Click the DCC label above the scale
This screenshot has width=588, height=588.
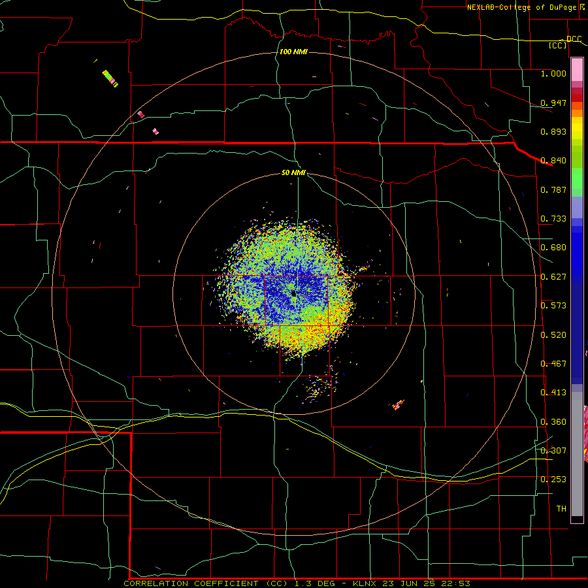pyautogui.click(x=574, y=39)
